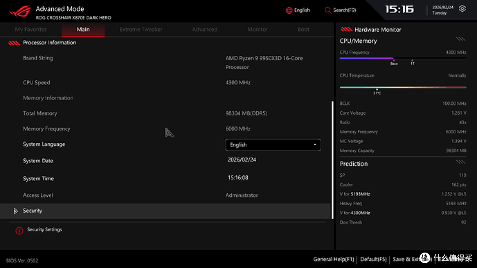This screenshot has width=477, height=268.
Task: Click the Total Memory value 98304 MB(DDR5)
Action: (246, 113)
